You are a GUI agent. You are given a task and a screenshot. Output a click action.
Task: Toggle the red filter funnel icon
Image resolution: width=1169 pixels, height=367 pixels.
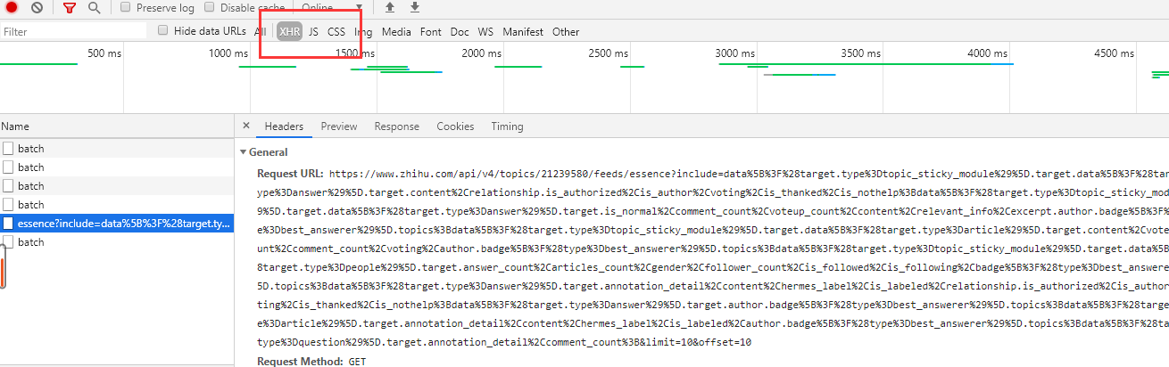coord(70,7)
